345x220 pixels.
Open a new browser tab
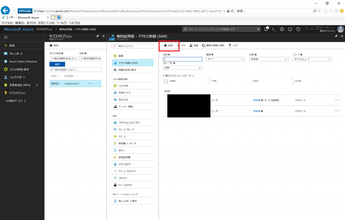54,18
